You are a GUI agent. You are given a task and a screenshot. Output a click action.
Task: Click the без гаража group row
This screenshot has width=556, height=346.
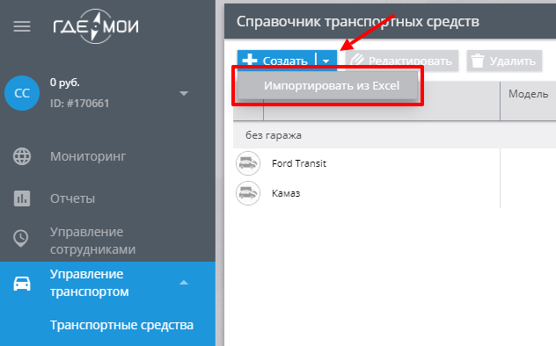click(x=394, y=135)
